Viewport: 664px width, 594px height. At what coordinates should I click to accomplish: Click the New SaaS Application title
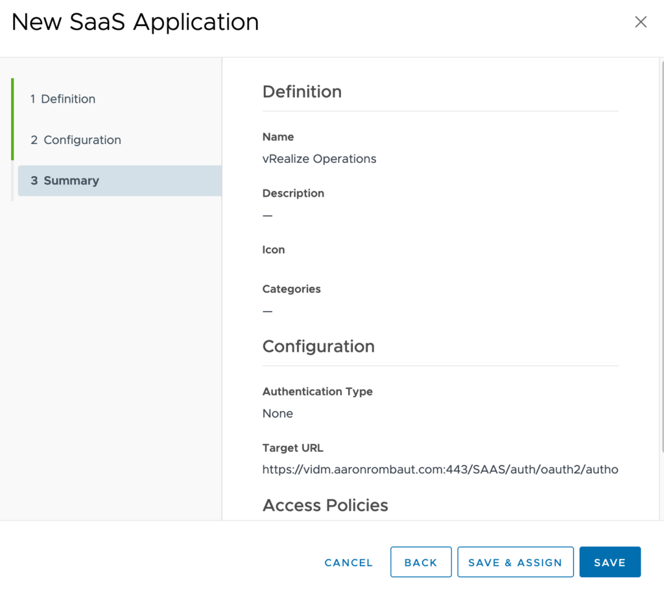click(135, 22)
